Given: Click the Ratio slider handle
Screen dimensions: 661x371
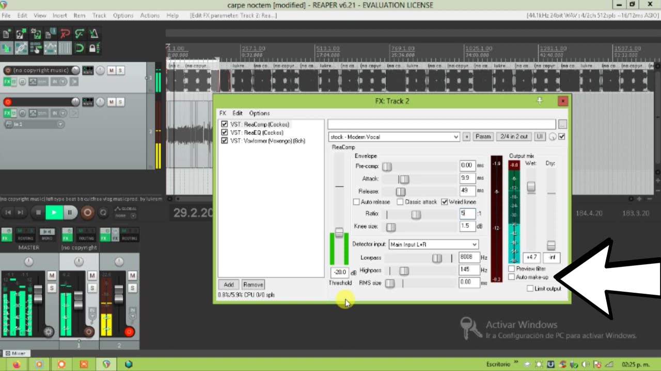Looking at the screenshot, I should click(416, 214).
